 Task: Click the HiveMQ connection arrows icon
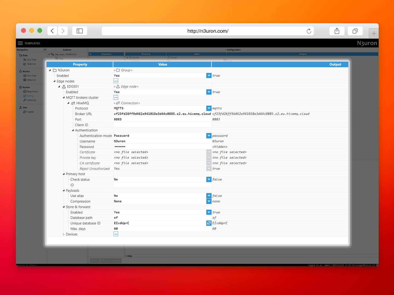click(x=73, y=103)
